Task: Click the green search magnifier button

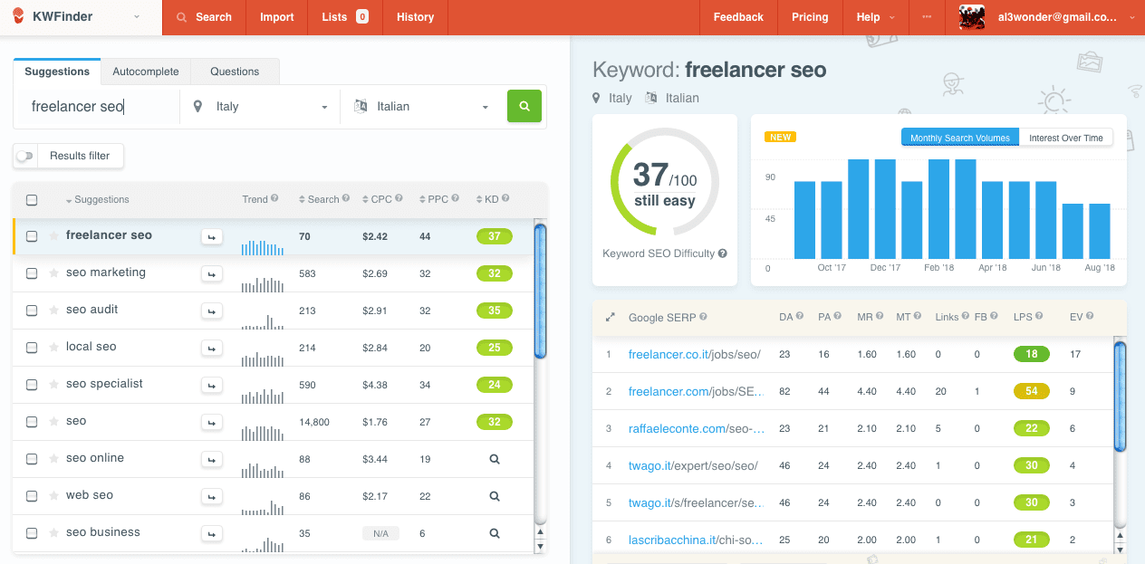Action: tap(524, 106)
